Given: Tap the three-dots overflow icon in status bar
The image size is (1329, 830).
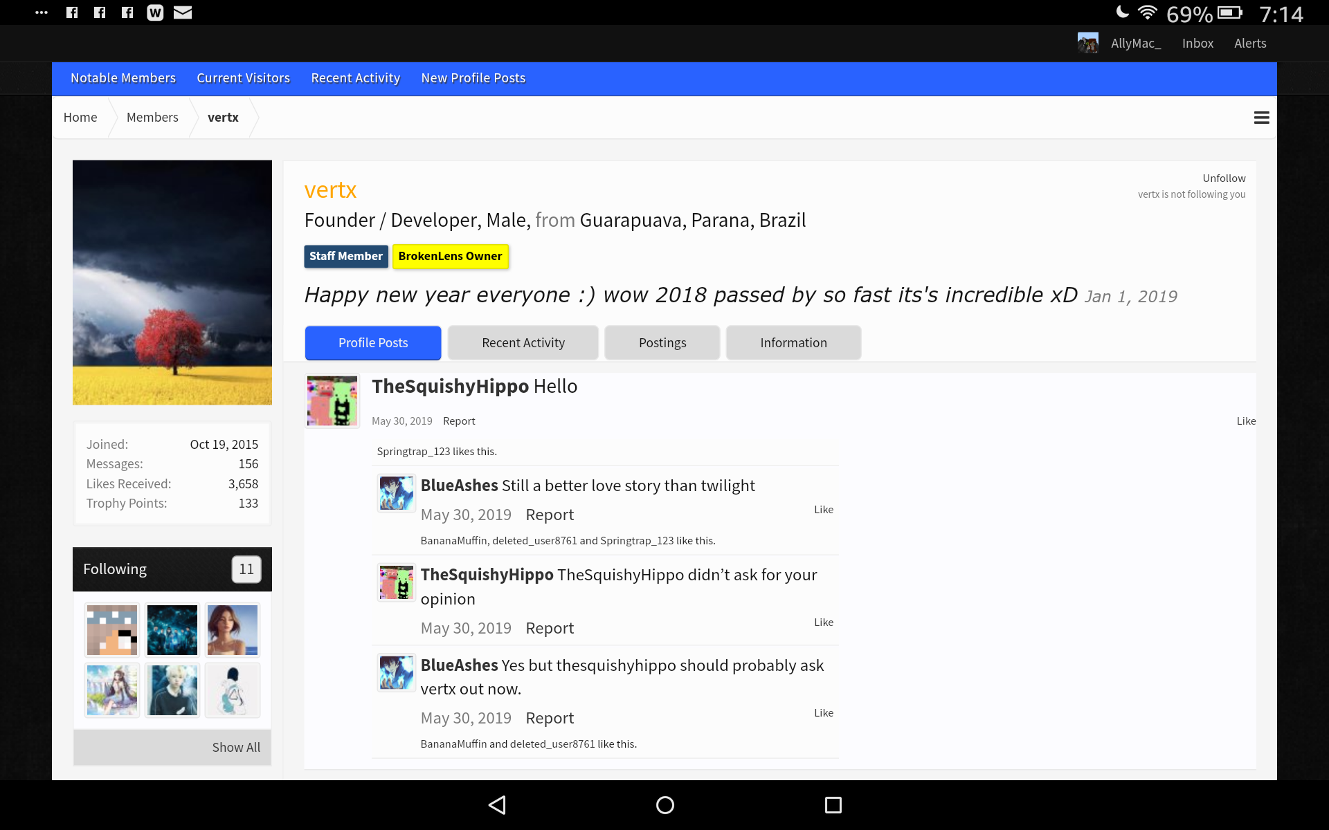Looking at the screenshot, I should [42, 12].
